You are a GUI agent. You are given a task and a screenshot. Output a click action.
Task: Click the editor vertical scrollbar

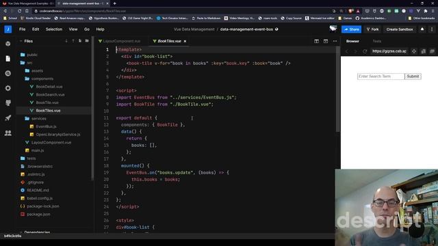click(x=337, y=90)
